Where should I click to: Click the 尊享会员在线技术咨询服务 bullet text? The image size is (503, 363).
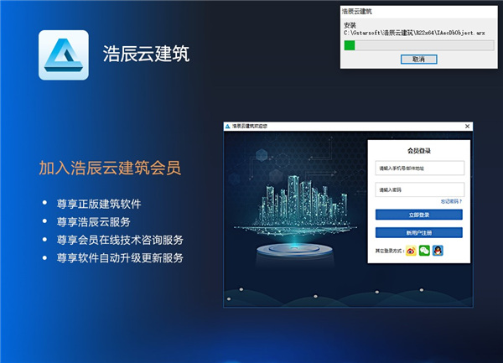pos(120,240)
